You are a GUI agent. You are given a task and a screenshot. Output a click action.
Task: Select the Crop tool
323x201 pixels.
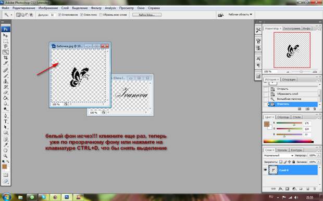tap(6, 58)
